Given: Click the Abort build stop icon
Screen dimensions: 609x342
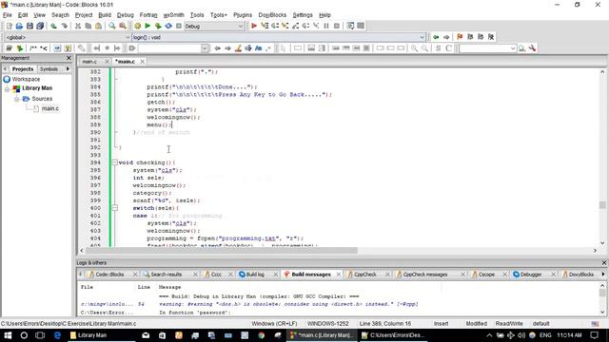Looking at the screenshot, I should 179,26.
